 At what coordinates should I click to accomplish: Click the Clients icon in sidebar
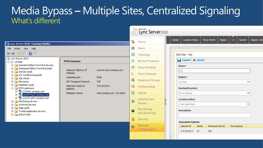pyautogui.click(x=133, y=93)
